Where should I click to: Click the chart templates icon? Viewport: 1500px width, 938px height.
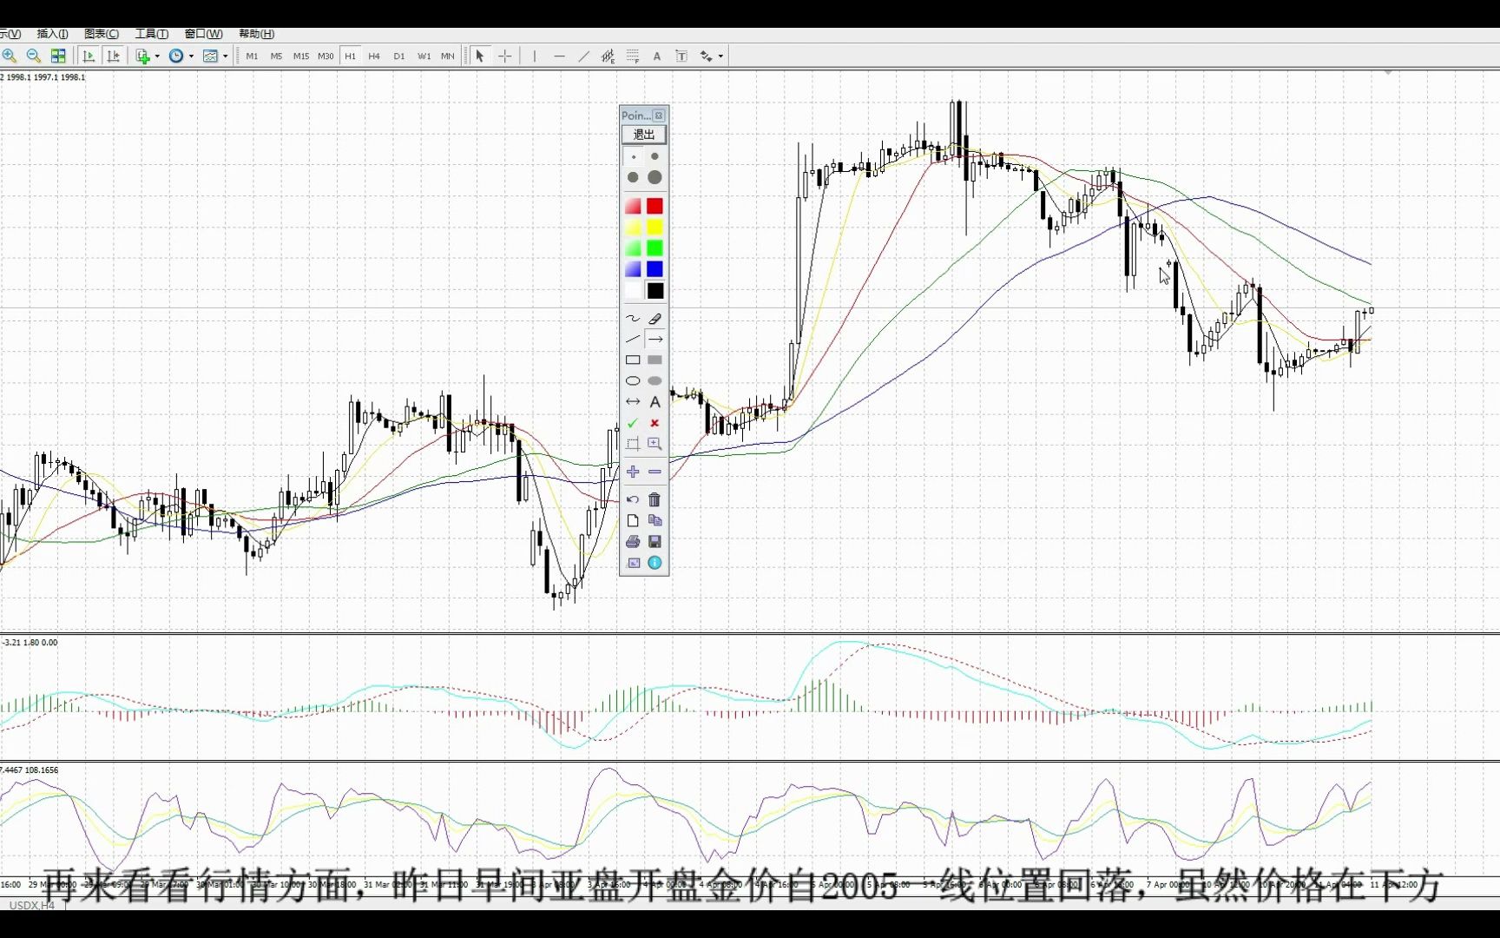coord(210,56)
